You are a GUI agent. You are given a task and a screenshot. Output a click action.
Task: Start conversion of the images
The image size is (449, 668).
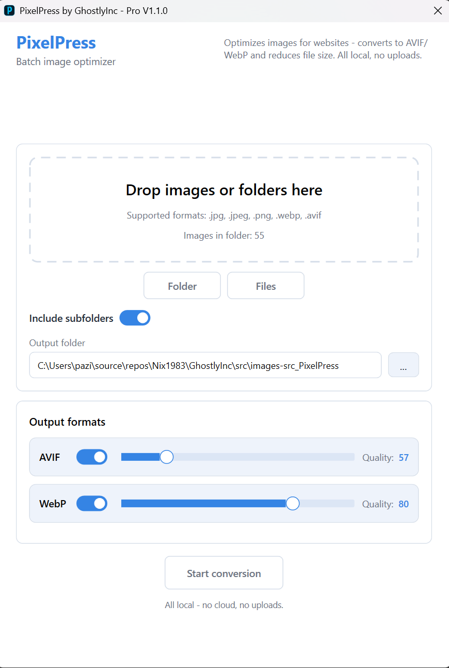pyautogui.click(x=224, y=573)
